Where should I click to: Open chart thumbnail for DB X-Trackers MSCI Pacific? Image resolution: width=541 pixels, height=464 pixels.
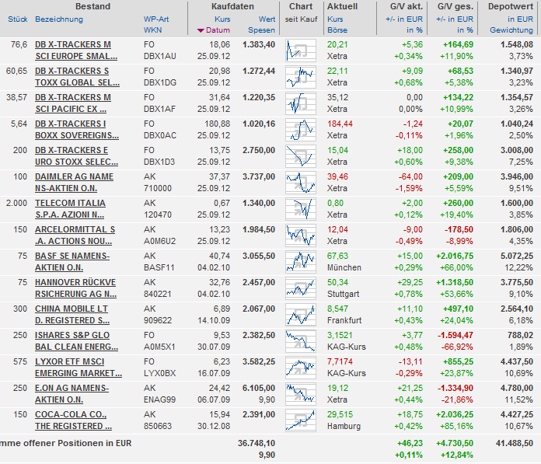tap(301, 103)
